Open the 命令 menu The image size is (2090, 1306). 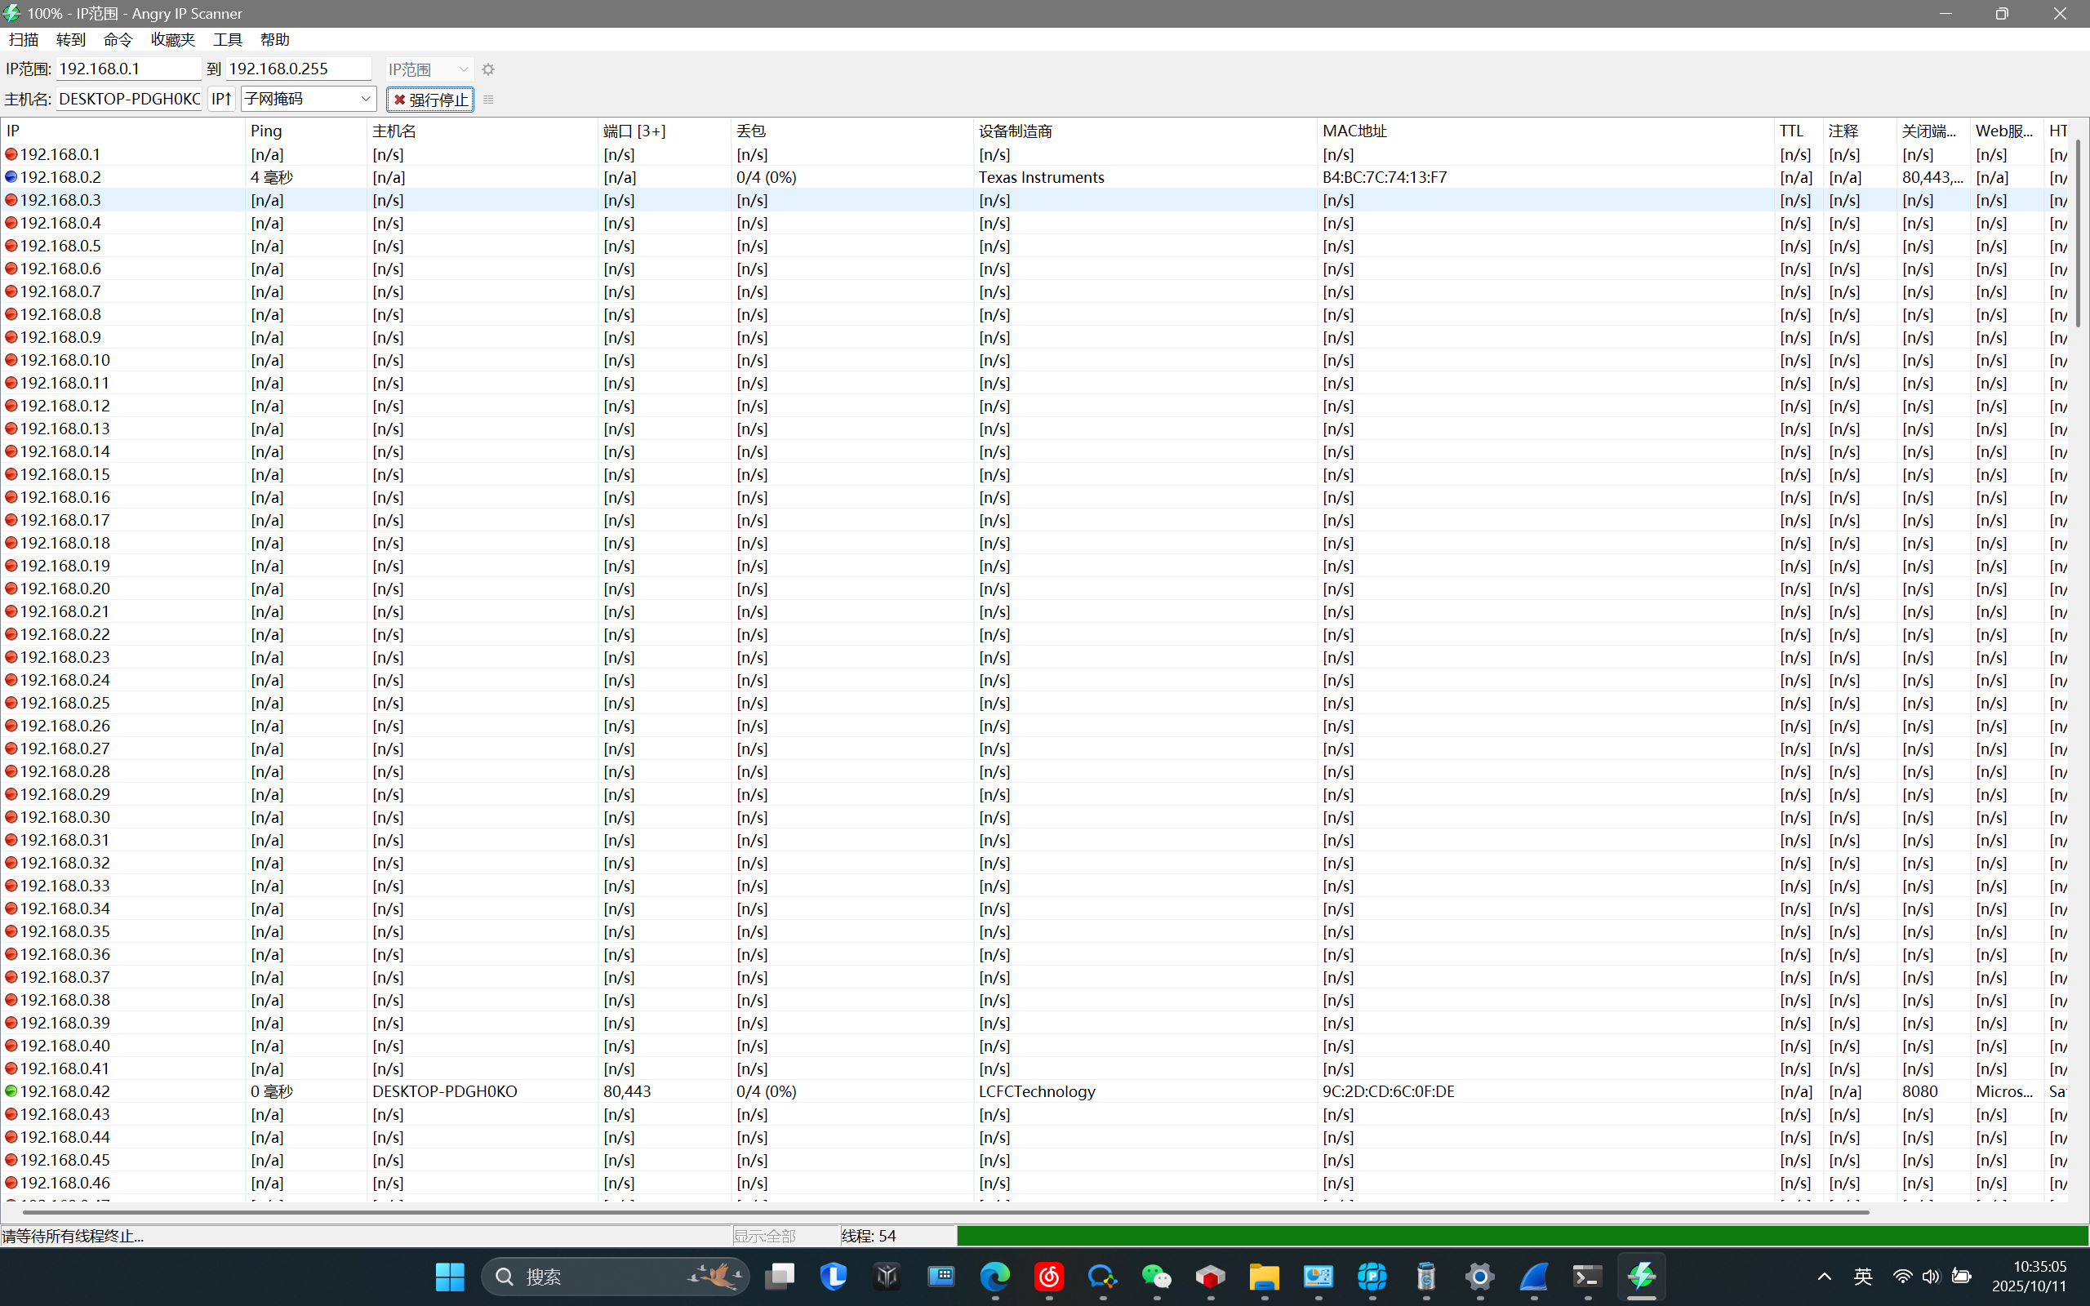pyautogui.click(x=118, y=40)
